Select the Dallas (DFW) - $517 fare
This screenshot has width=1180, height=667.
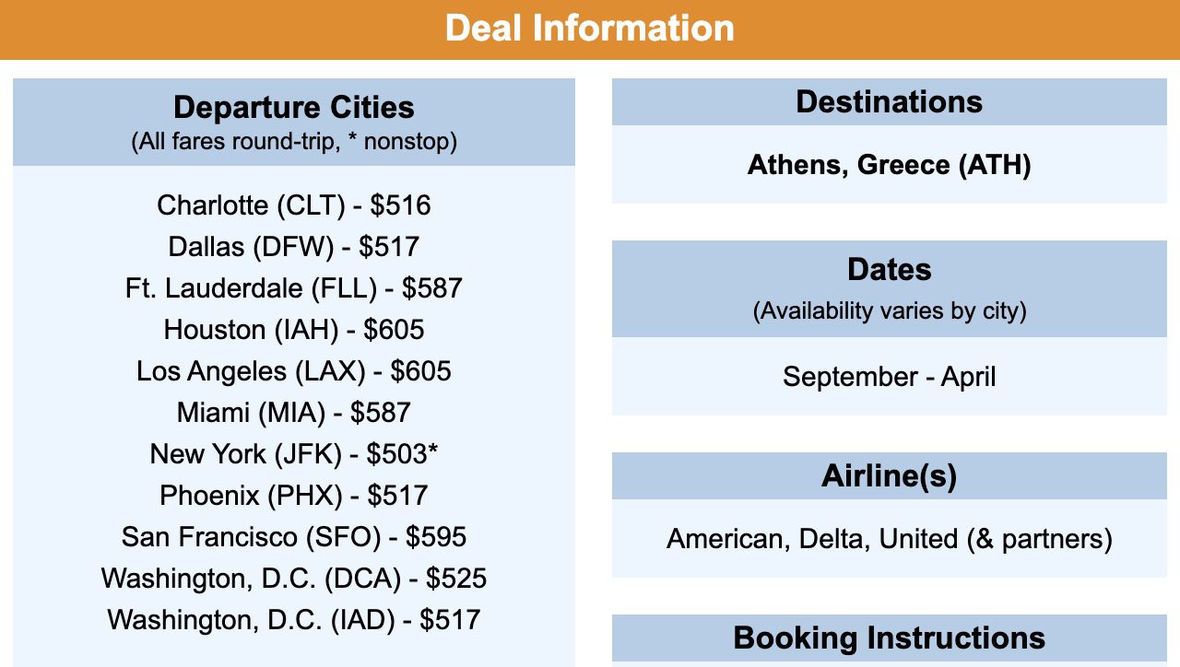[294, 246]
